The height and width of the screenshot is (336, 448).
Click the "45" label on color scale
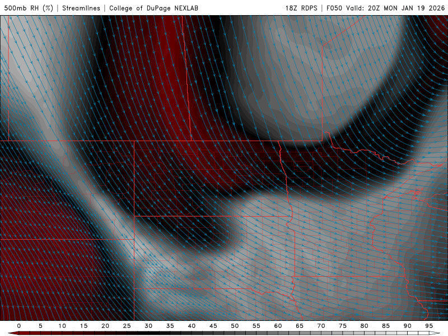[x=213, y=326]
